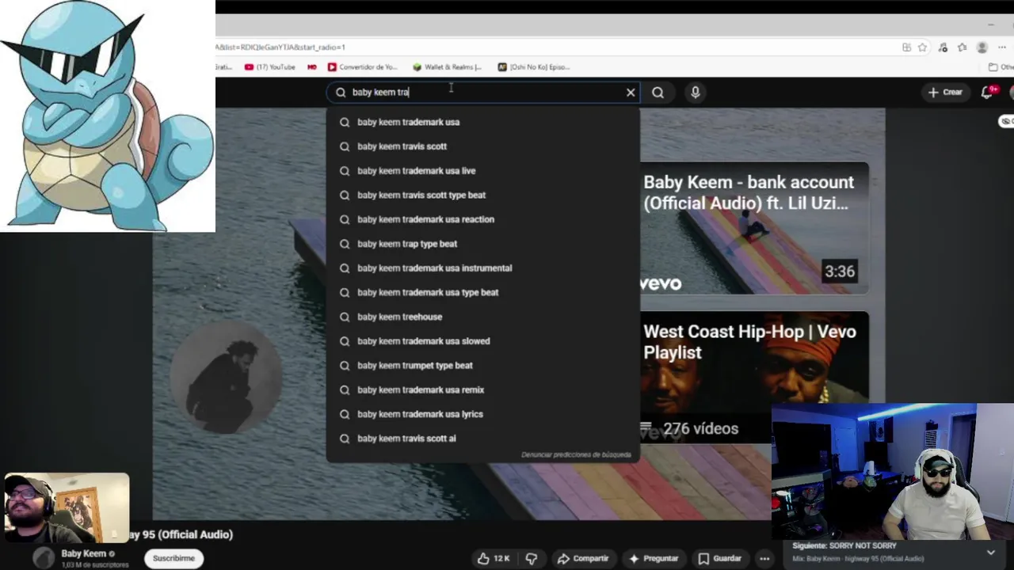Dislike the video with thumbs-down icon

532,558
